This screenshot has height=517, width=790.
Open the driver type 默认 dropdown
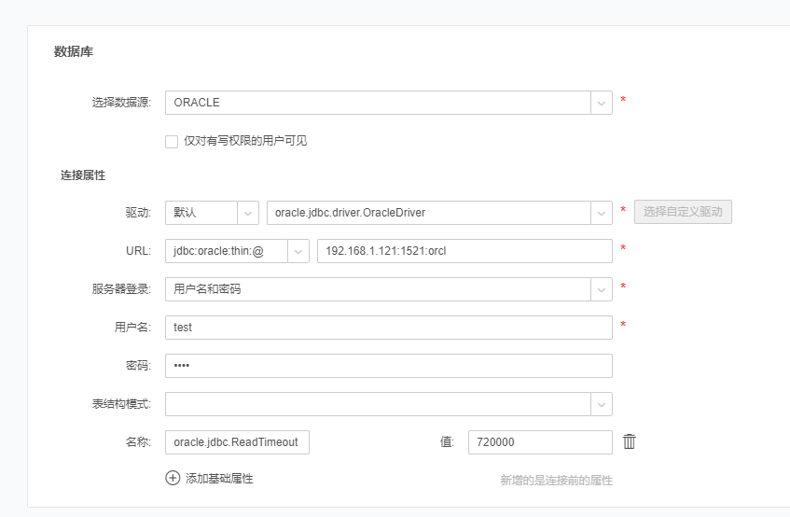pos(248,213)
